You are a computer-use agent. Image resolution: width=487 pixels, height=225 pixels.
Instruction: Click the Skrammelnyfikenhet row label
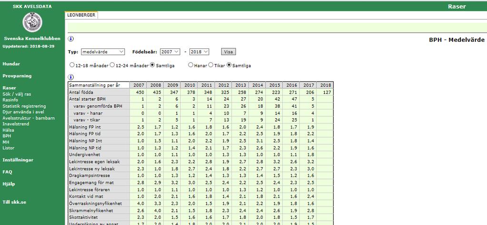tap(91, 210)
